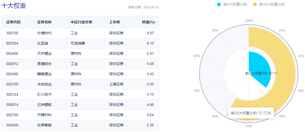
Task: Select security code 002709
Action: tap(12, 115)
